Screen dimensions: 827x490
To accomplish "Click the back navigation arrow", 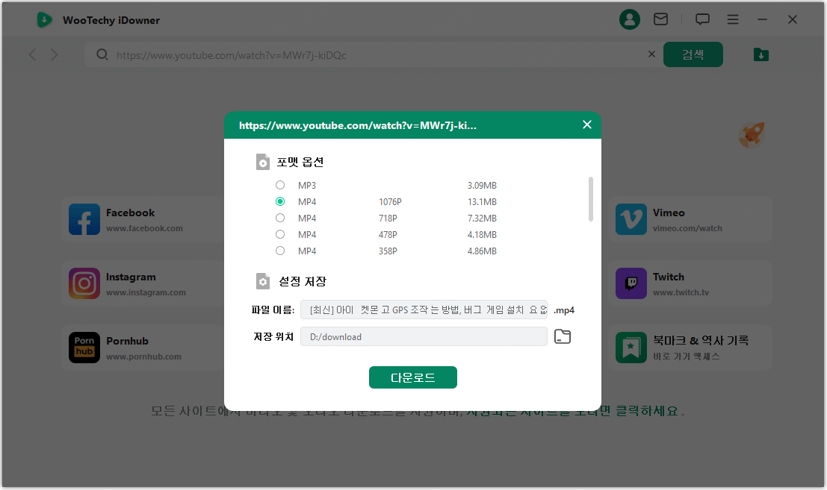I will click(32, 55).
